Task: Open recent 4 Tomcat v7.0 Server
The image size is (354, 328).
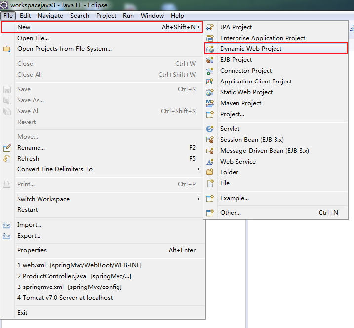Action: [103, 298]
